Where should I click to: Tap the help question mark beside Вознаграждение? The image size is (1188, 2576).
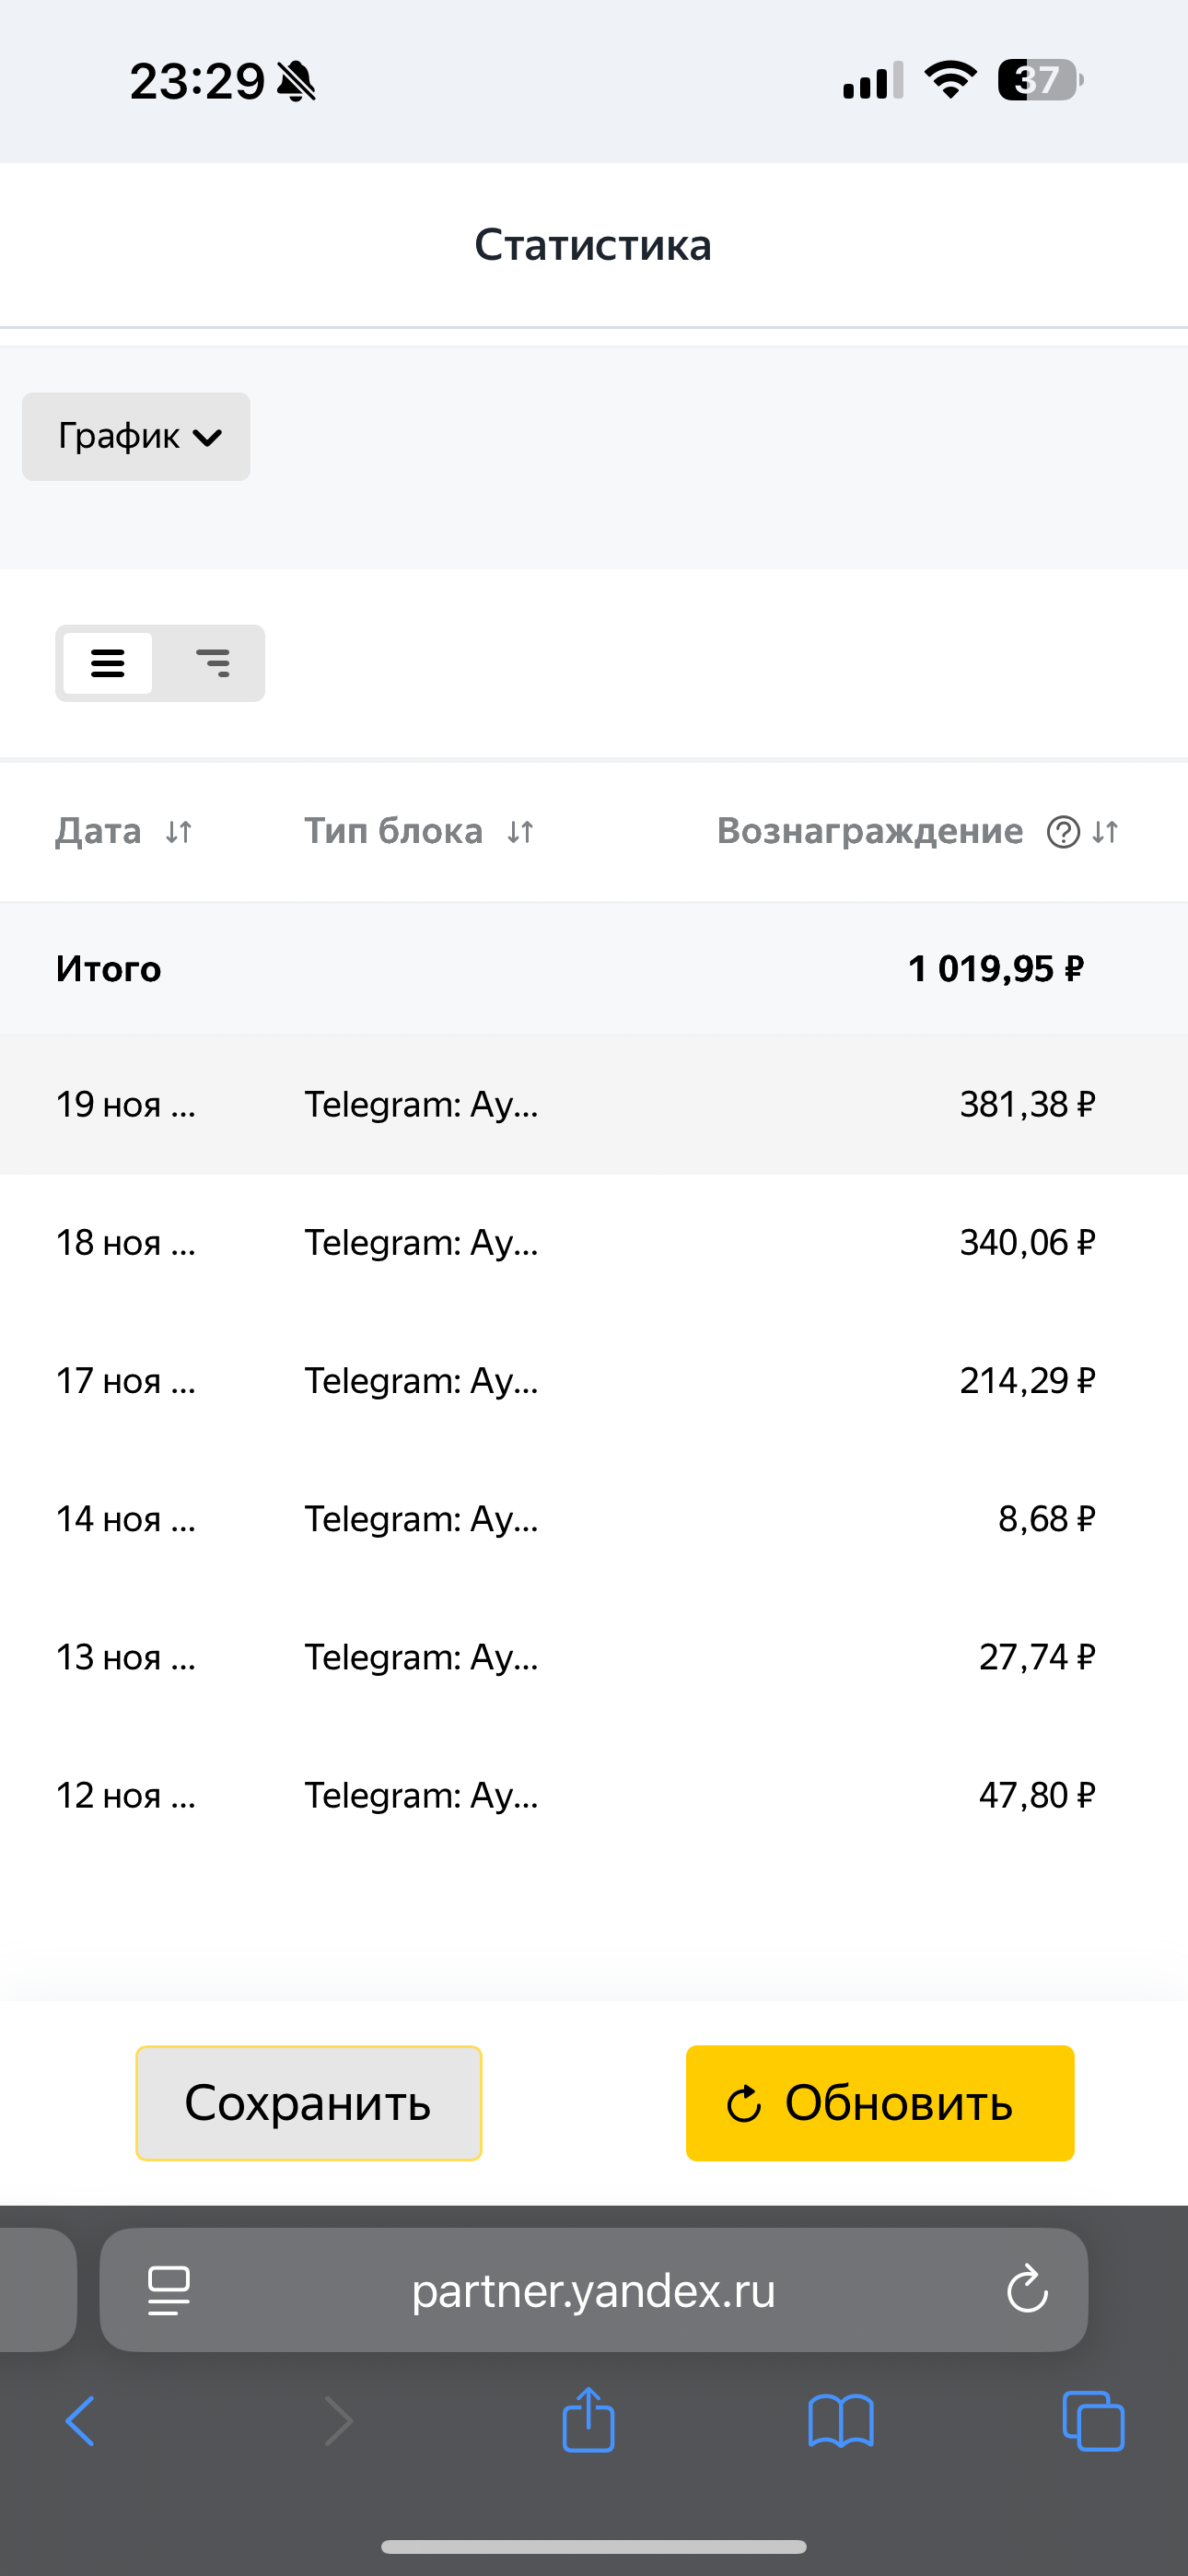click(1063, 832)
